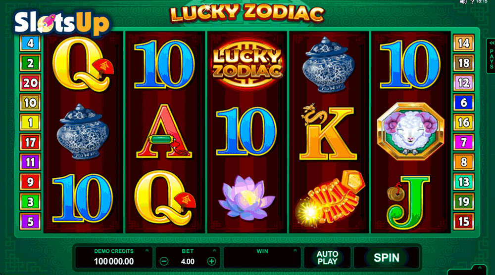
Task: Expand the PAYS paytable side tab
Action: tap(491, 56)
